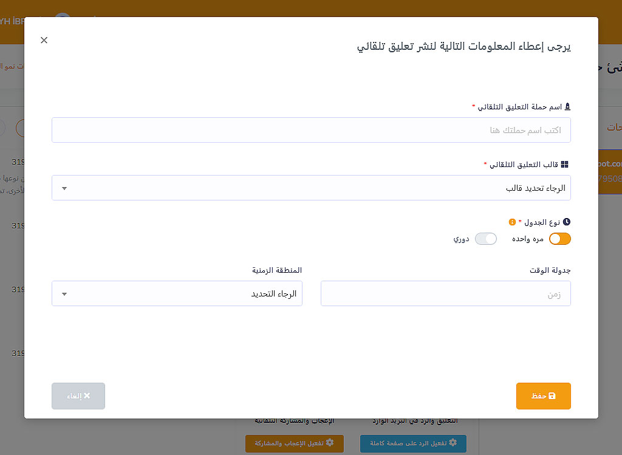Click the جدولة الوقت time input field

[445, 293]
